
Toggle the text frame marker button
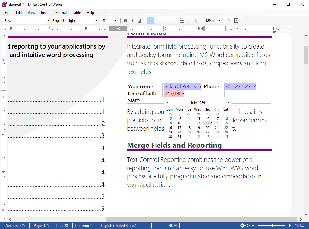(x=237, y=20)
